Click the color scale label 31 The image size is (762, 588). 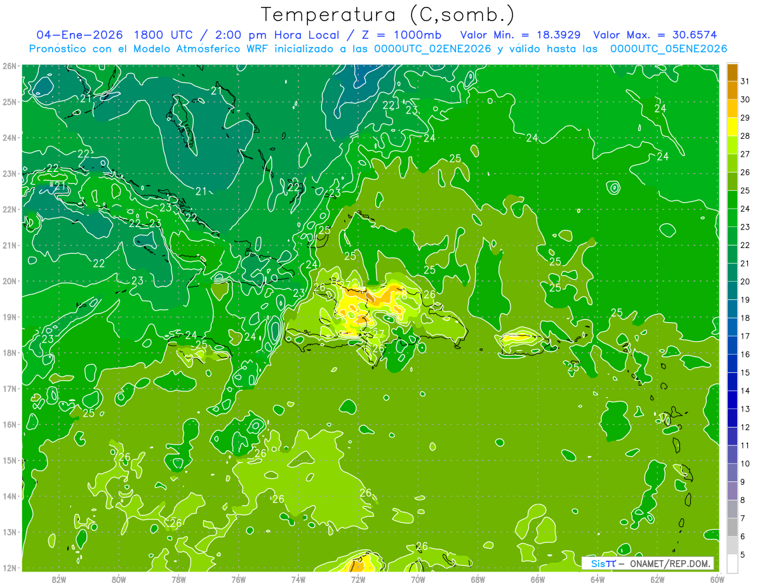[745, 81]
